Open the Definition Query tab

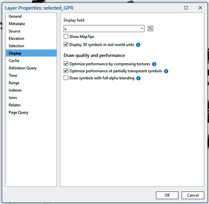click(x=31, y=68)
